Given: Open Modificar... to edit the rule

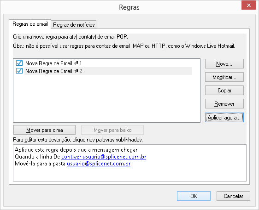Looking at the screenshot, I should coord(224,77).
